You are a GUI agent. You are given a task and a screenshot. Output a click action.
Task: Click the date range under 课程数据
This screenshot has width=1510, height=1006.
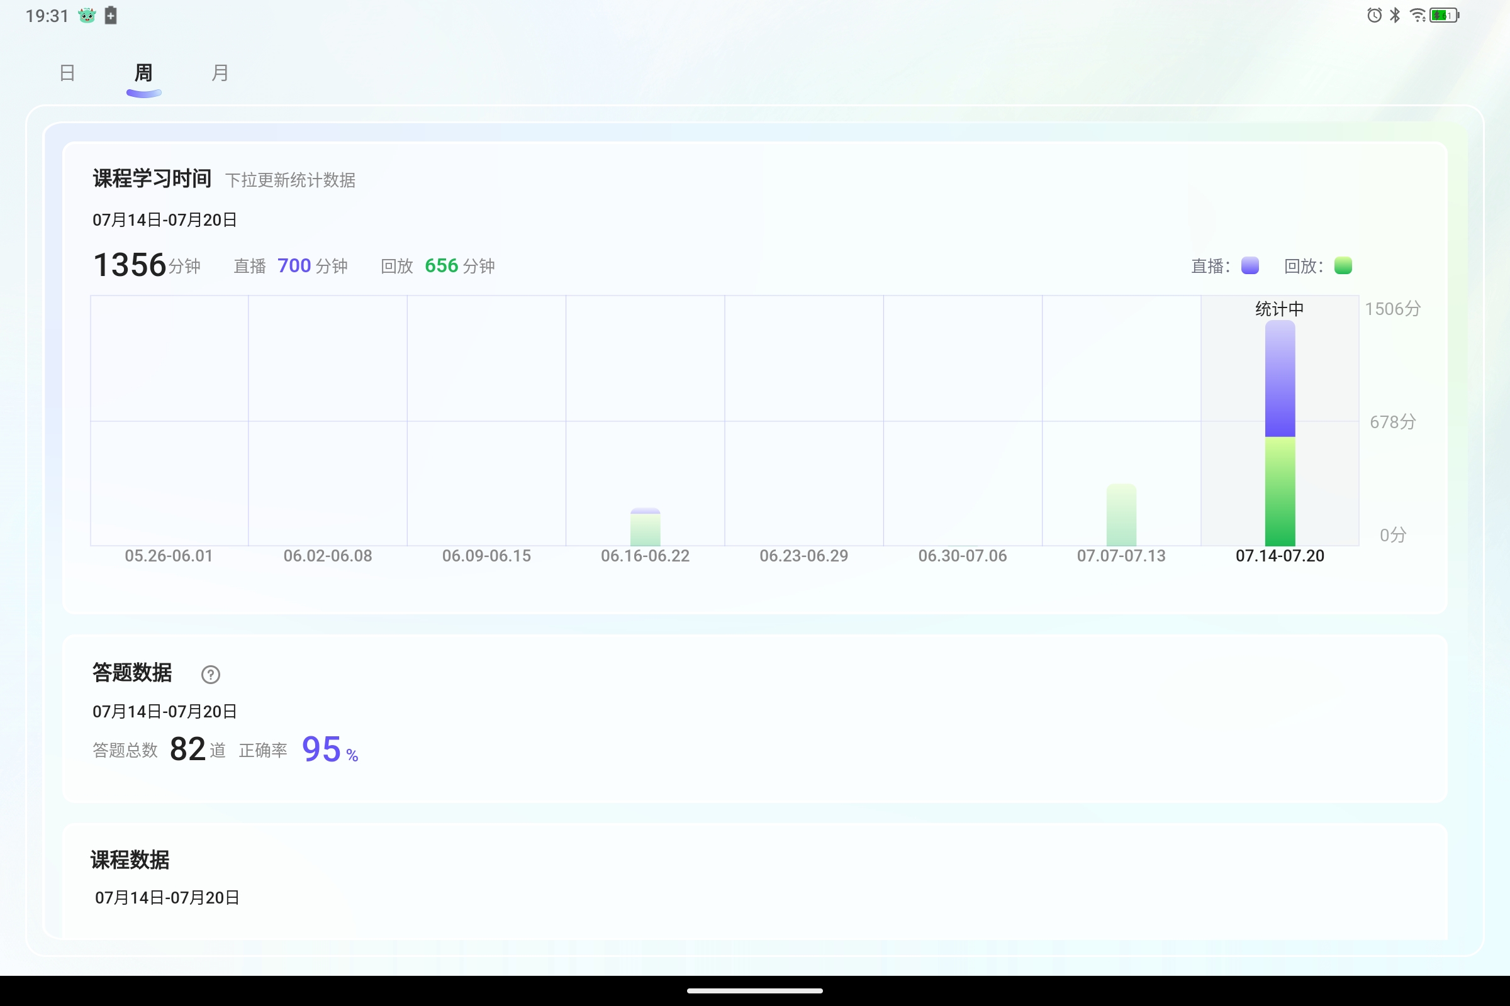[x=167, y=898]
